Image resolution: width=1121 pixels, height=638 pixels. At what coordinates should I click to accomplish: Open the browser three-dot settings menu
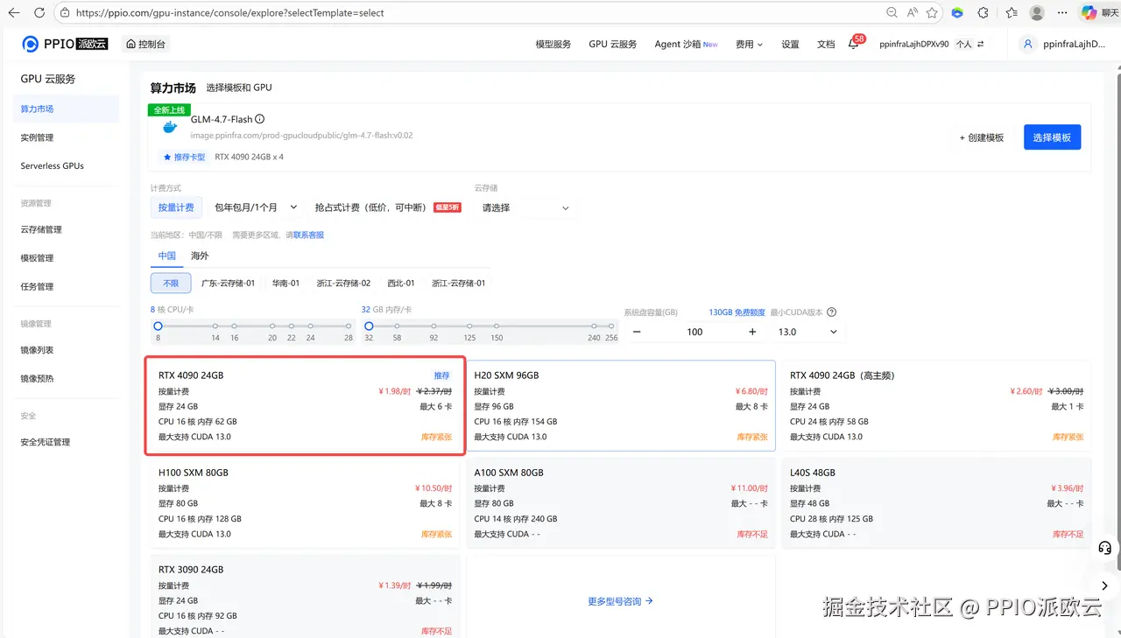(x=1061, y=13)
